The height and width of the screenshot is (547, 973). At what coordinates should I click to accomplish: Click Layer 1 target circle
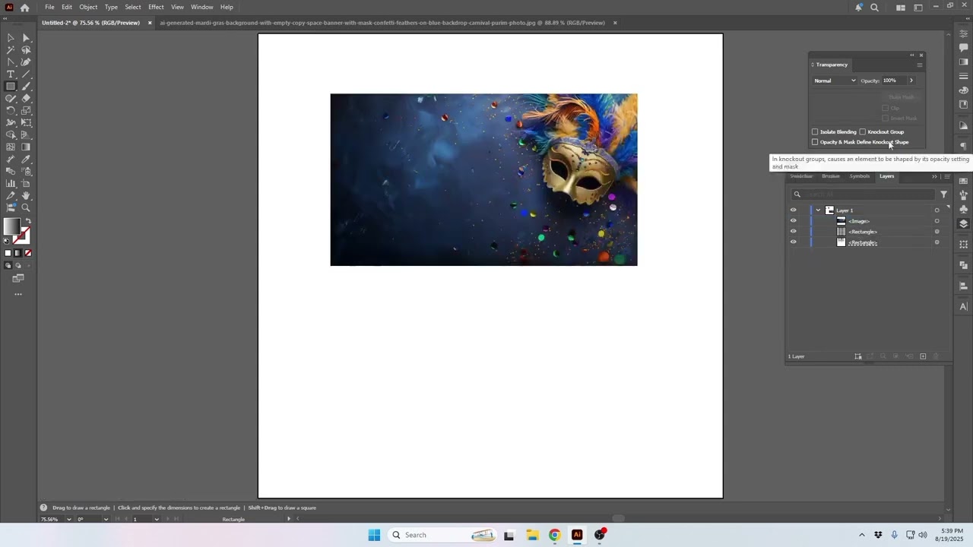click(937, 210)
